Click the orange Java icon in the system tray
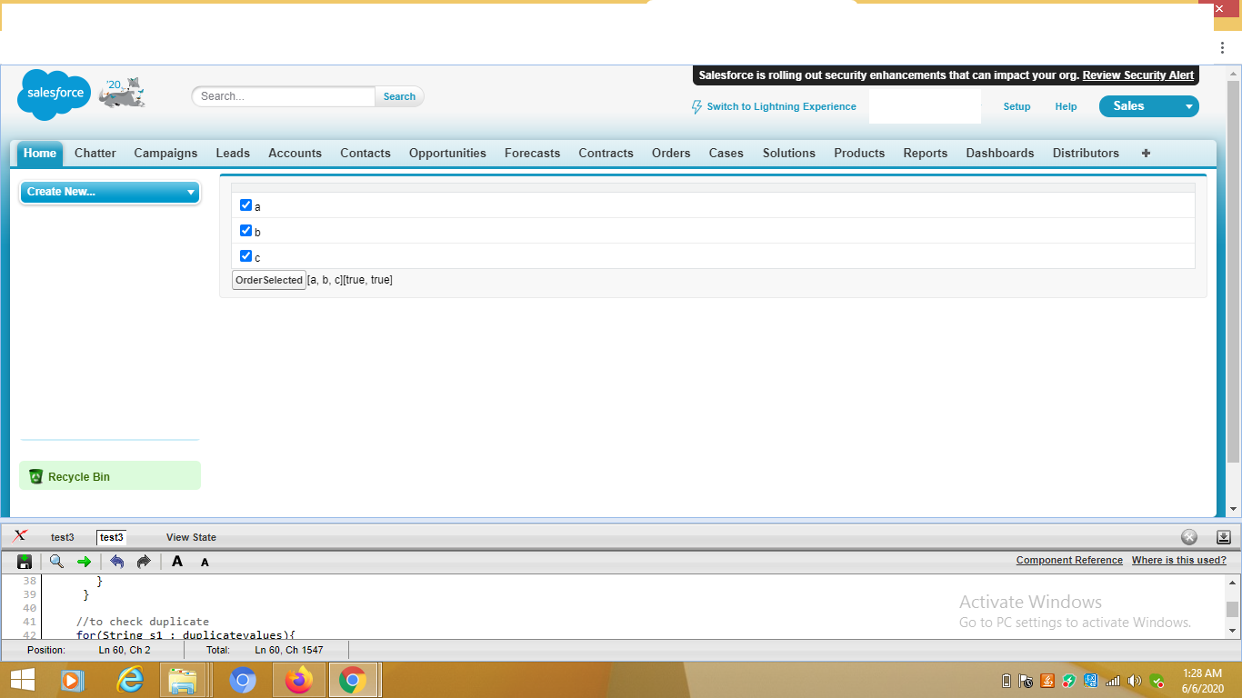 [1047, 681]
